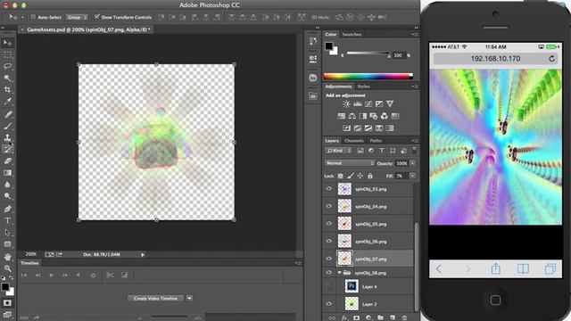Add a Curves adjustment
Image resolution: width=571 pixels, height=321 pixels.
(x=368, y=104)
